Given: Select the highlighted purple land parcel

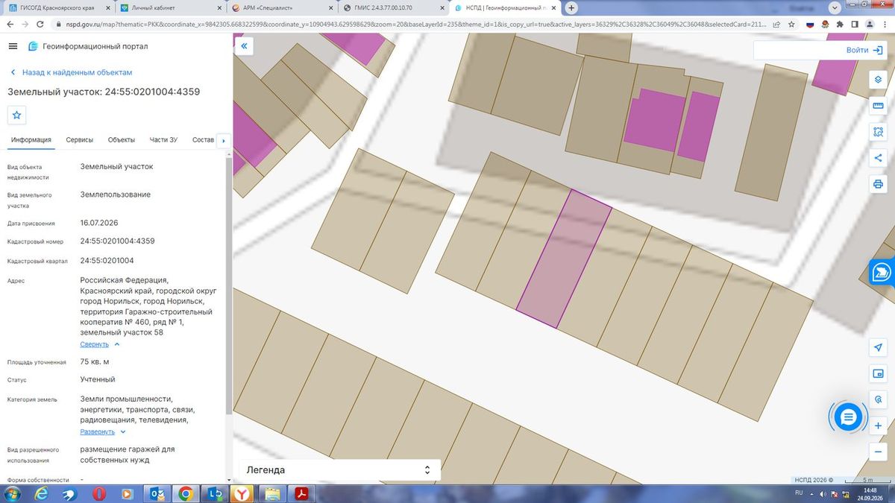Looking at the screenshot, I should point(564,259).
